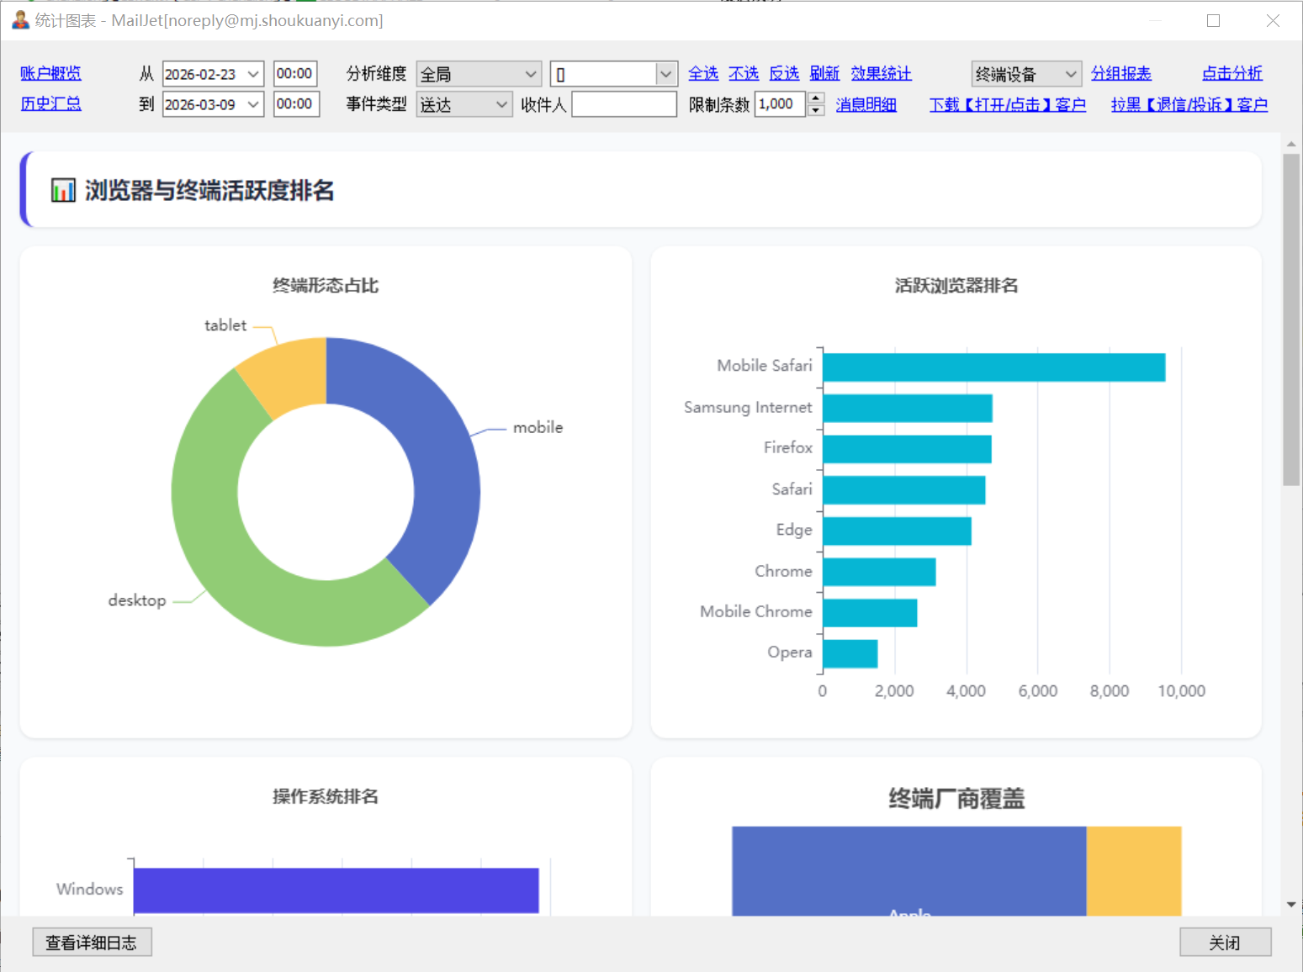Click the app icon in title bar

20,19
